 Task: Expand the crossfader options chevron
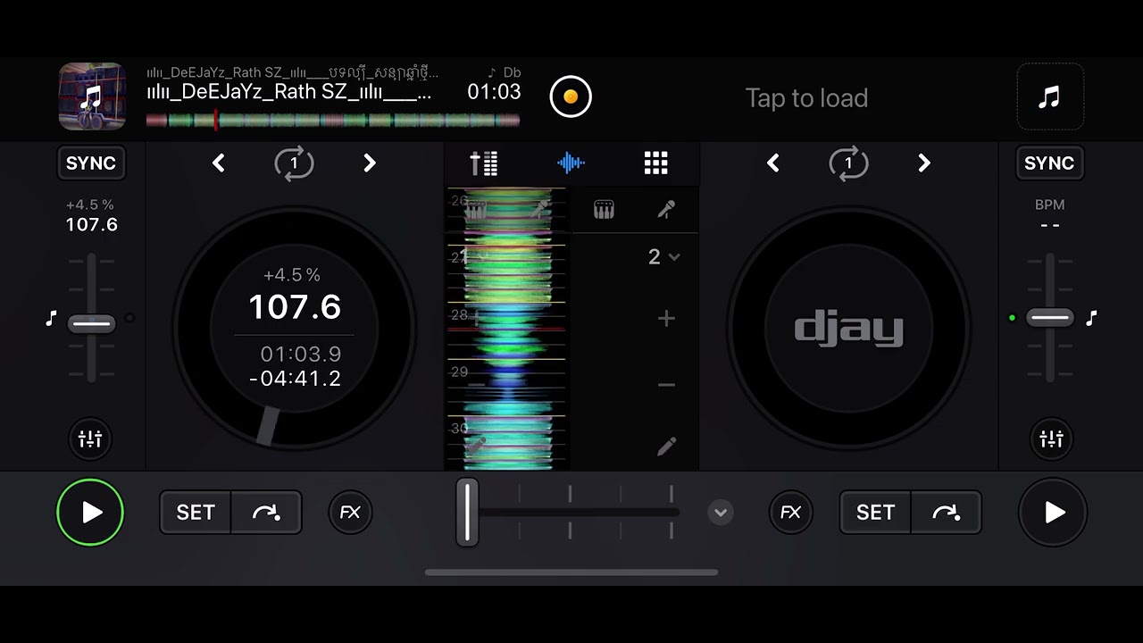pos(721,513)
